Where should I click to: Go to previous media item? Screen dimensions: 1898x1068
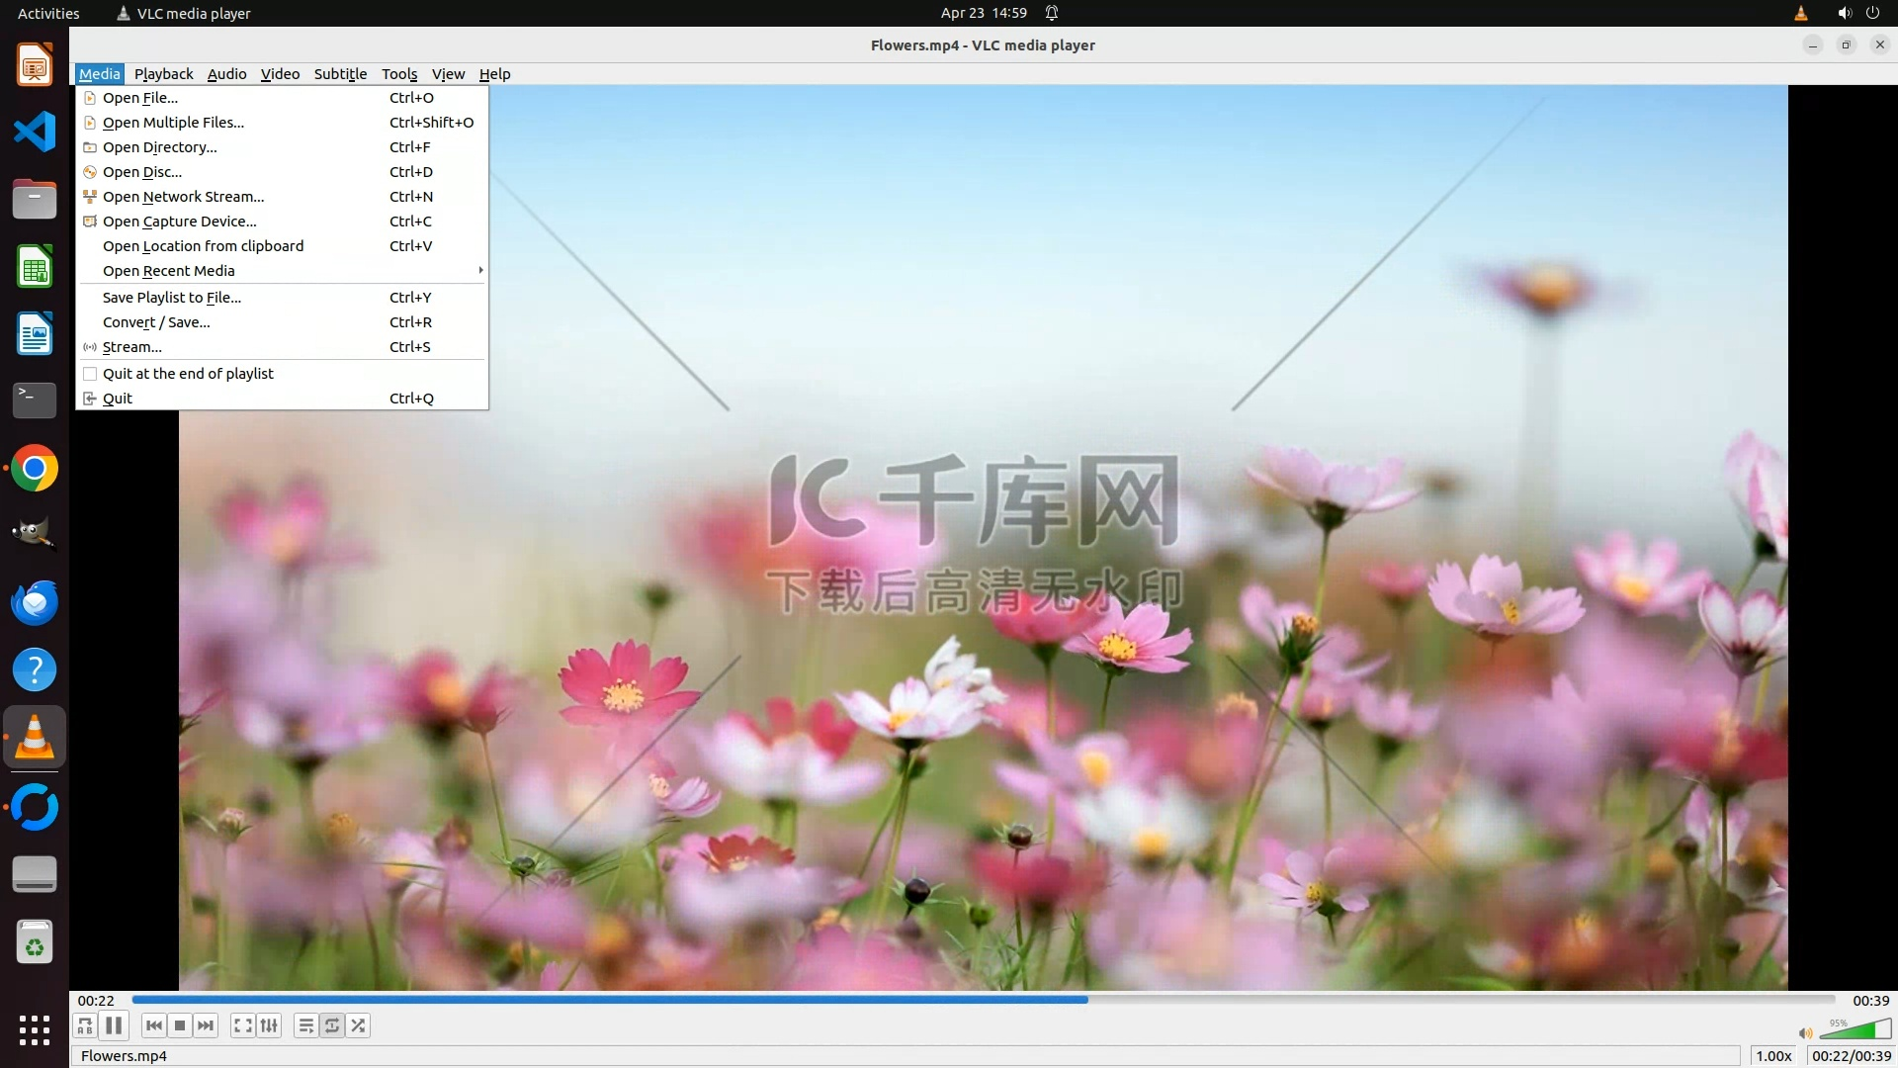pos(154,1026)
